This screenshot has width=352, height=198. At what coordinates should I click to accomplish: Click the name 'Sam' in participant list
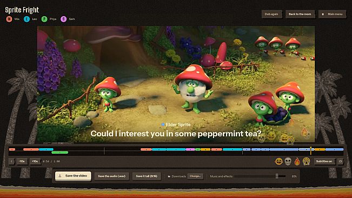(72, 19)
